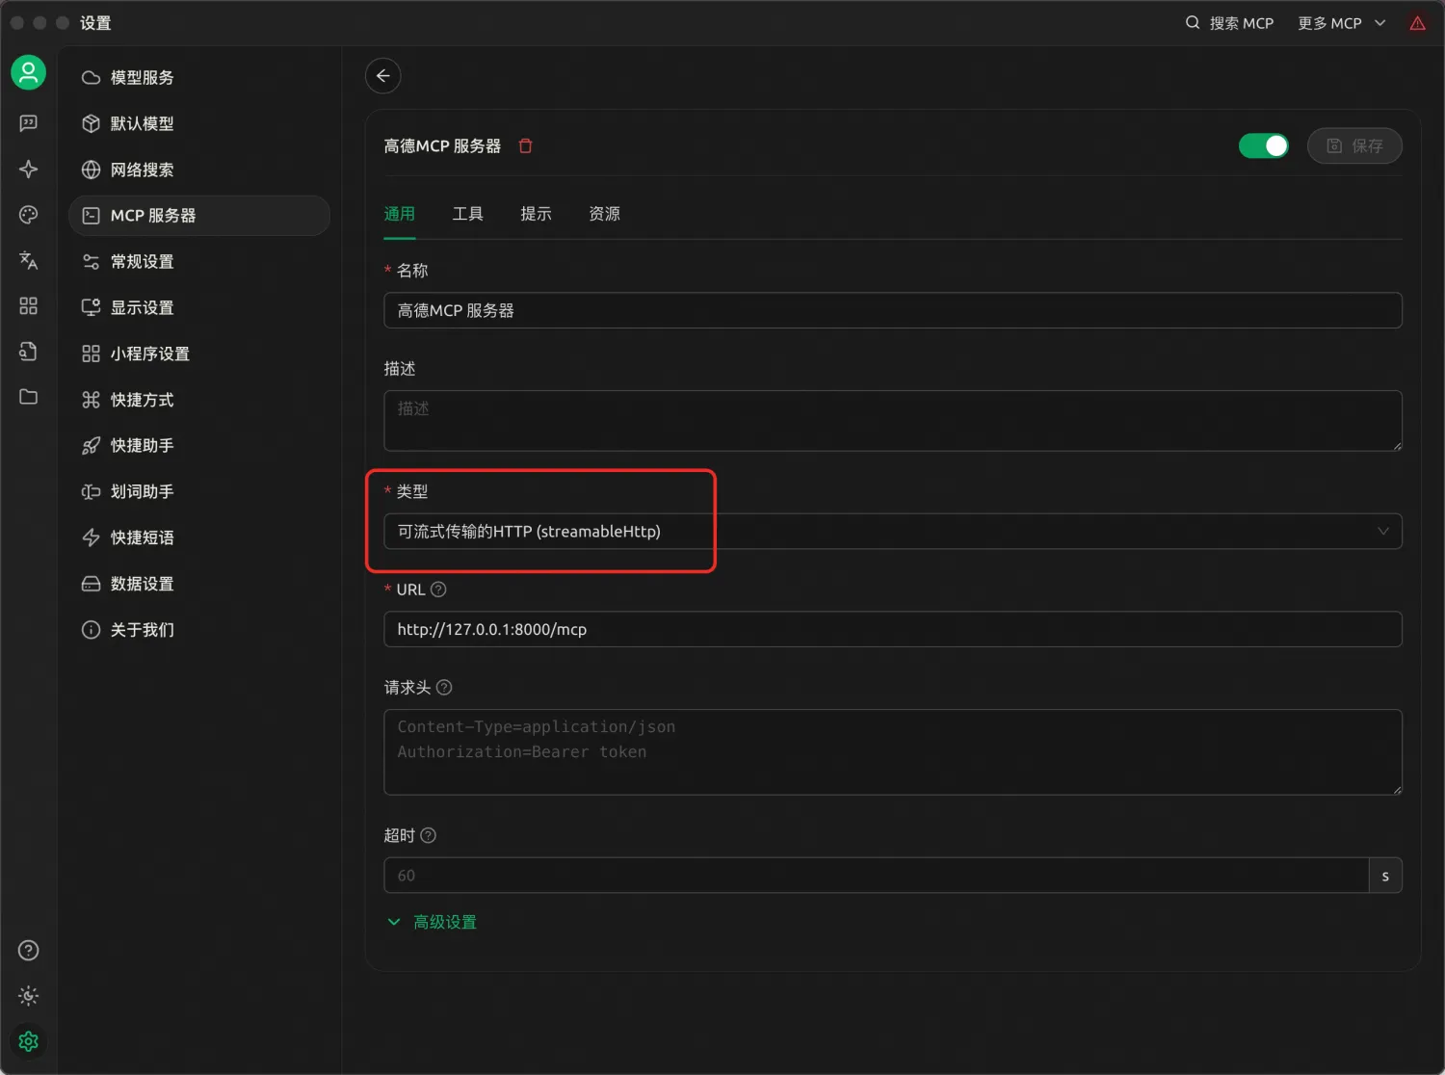Open the chat messages panel from sidebar
The width and height of the screenshot is (1445, 1075).
click(28, 122)
